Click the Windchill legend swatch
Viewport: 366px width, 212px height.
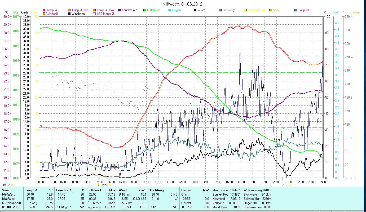coord(44,14)
